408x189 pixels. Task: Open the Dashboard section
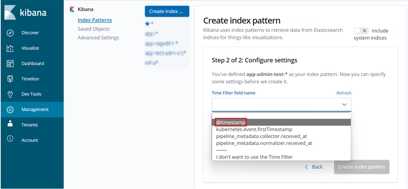pos(33,63)
